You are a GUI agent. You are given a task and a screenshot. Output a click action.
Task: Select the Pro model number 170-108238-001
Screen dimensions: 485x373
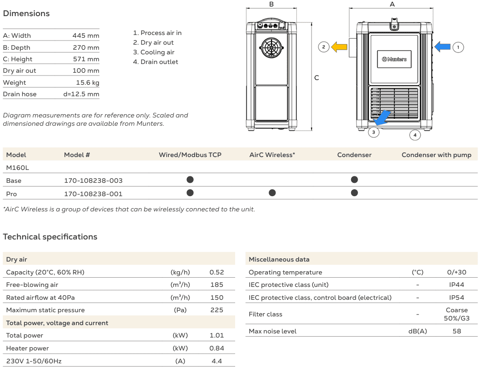coord(93,194)
